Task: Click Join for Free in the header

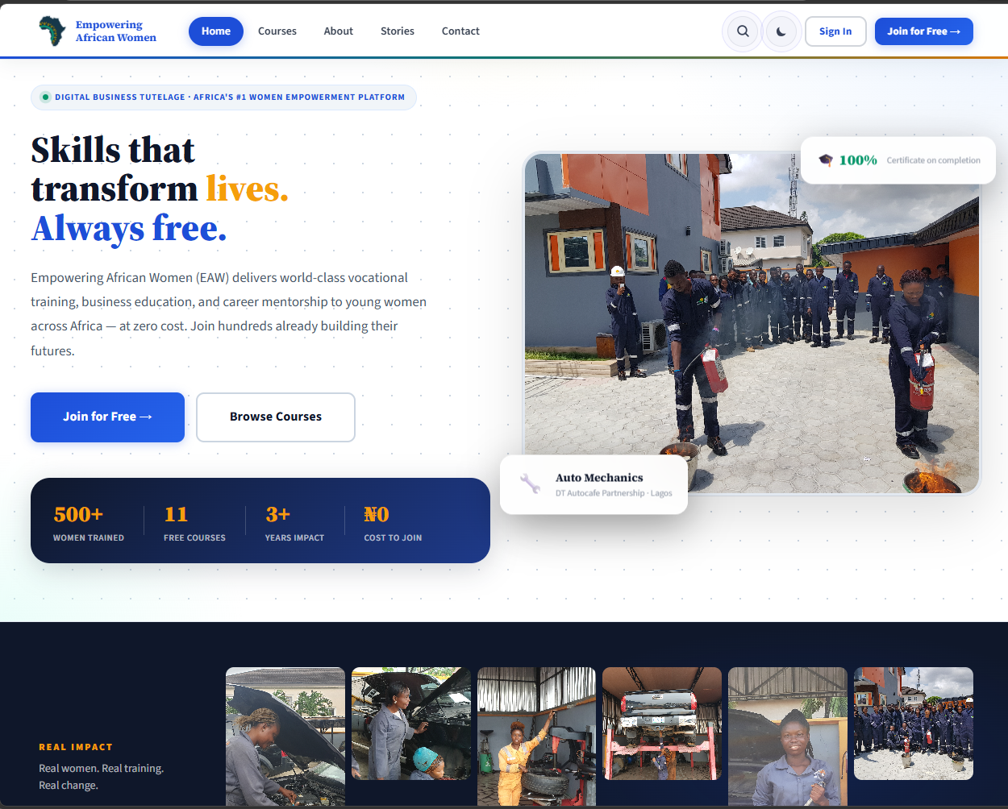Action: 923,31
